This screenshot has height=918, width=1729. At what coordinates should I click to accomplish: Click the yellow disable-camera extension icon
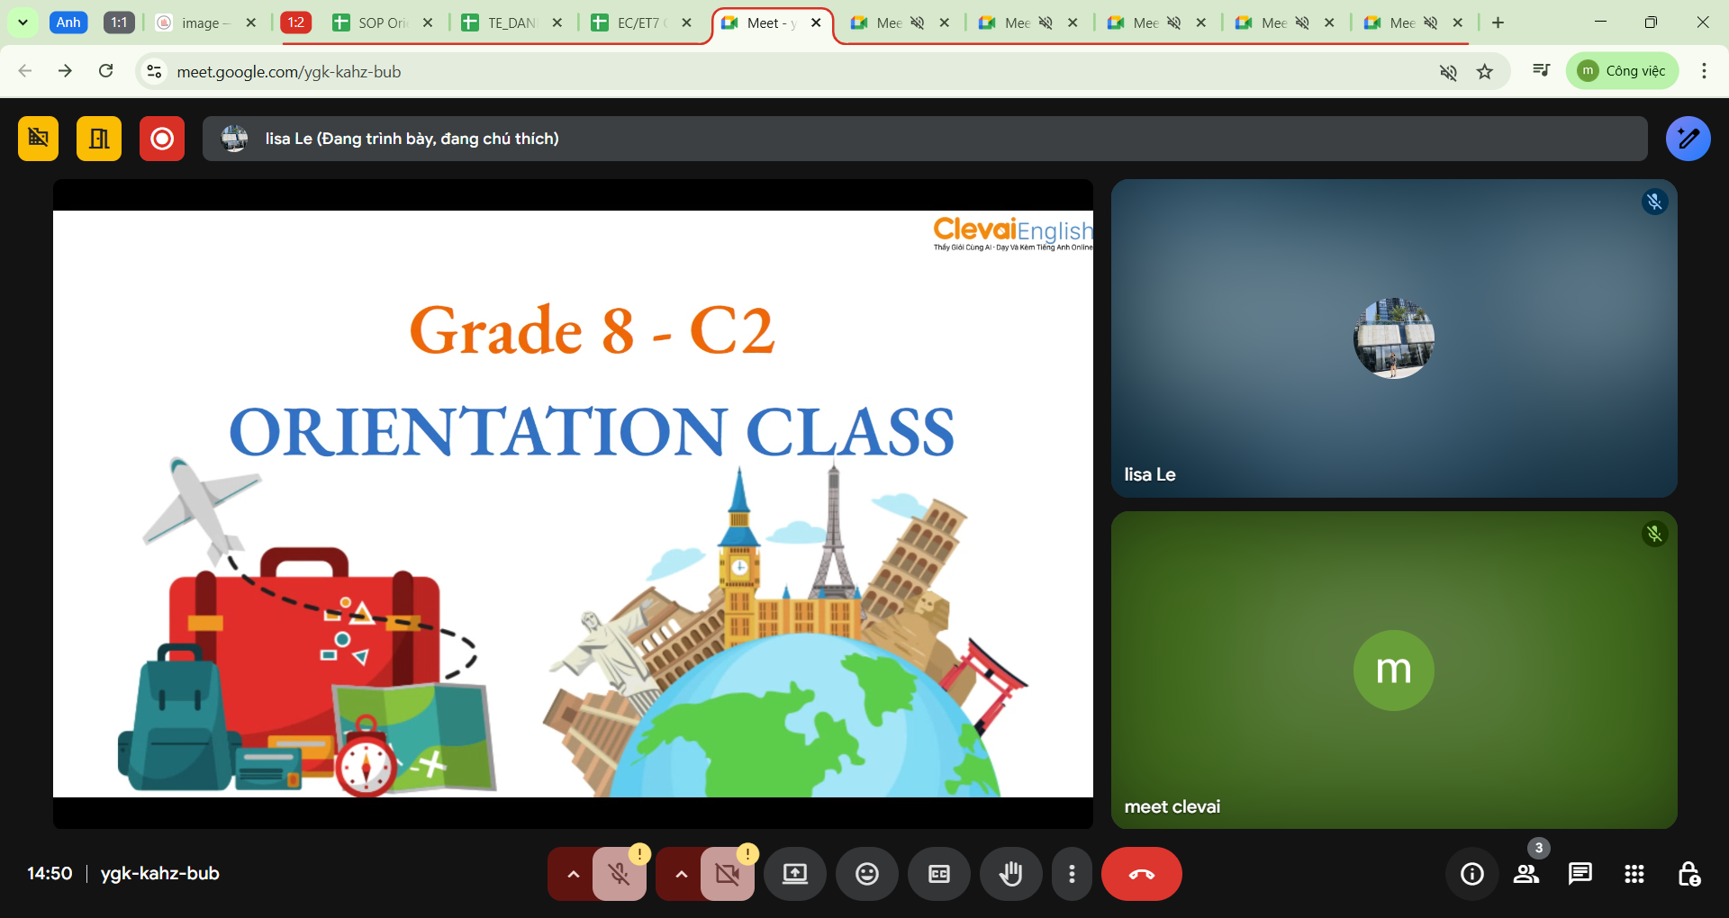(38, 139)
